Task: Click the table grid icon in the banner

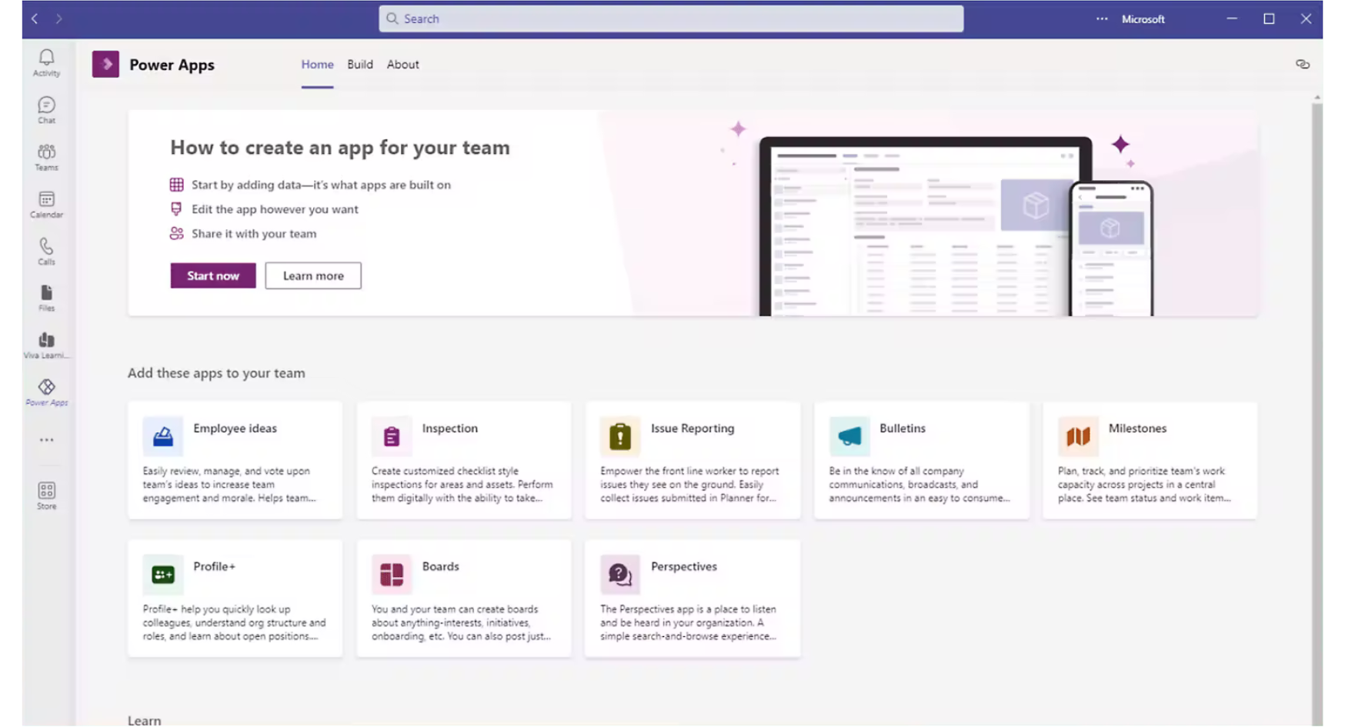Action: [176, 185]
